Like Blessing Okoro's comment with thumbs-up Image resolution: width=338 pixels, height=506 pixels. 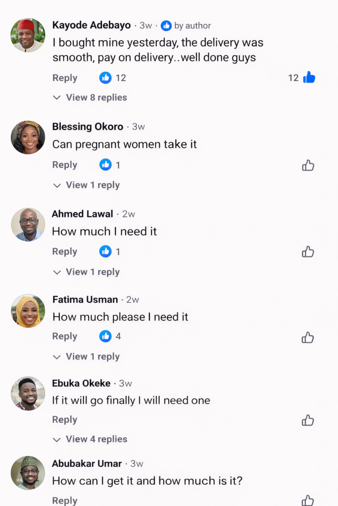308,166
